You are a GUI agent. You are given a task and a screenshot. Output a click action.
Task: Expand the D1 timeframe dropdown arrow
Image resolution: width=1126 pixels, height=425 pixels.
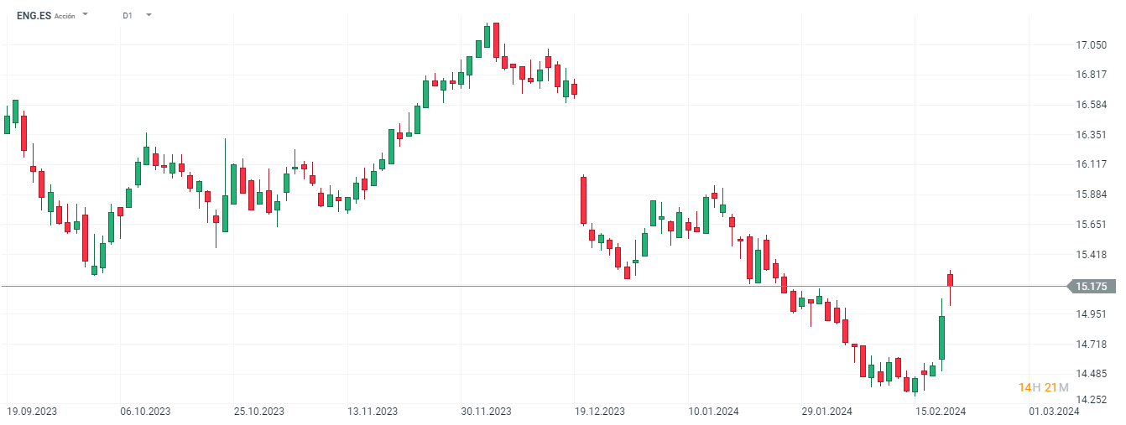click(149, 15)
